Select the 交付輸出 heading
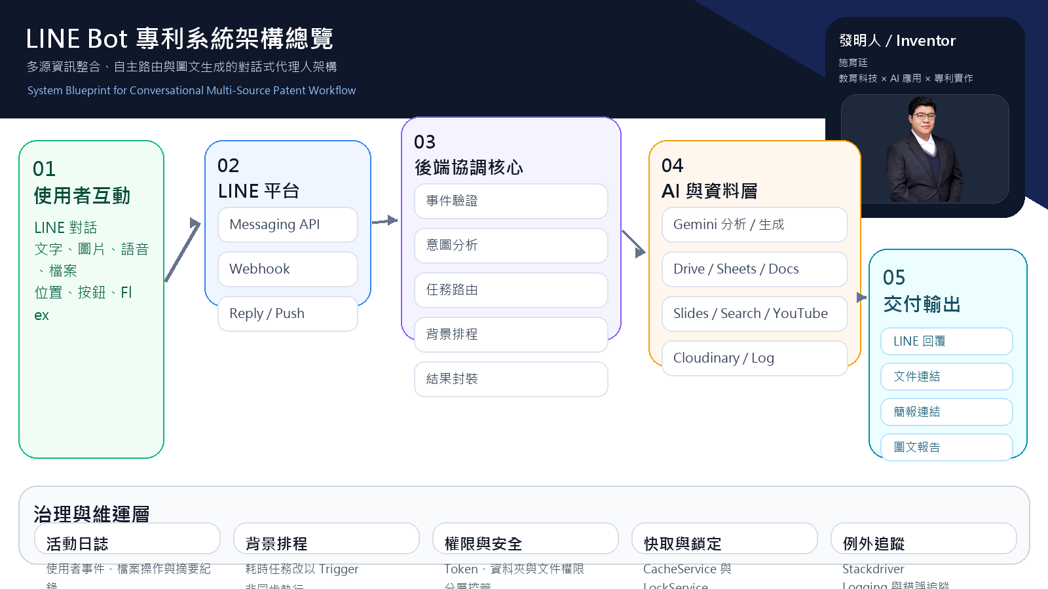This screenshot has height=589, width=1048. pyautogui.click(x=922, y=304)
